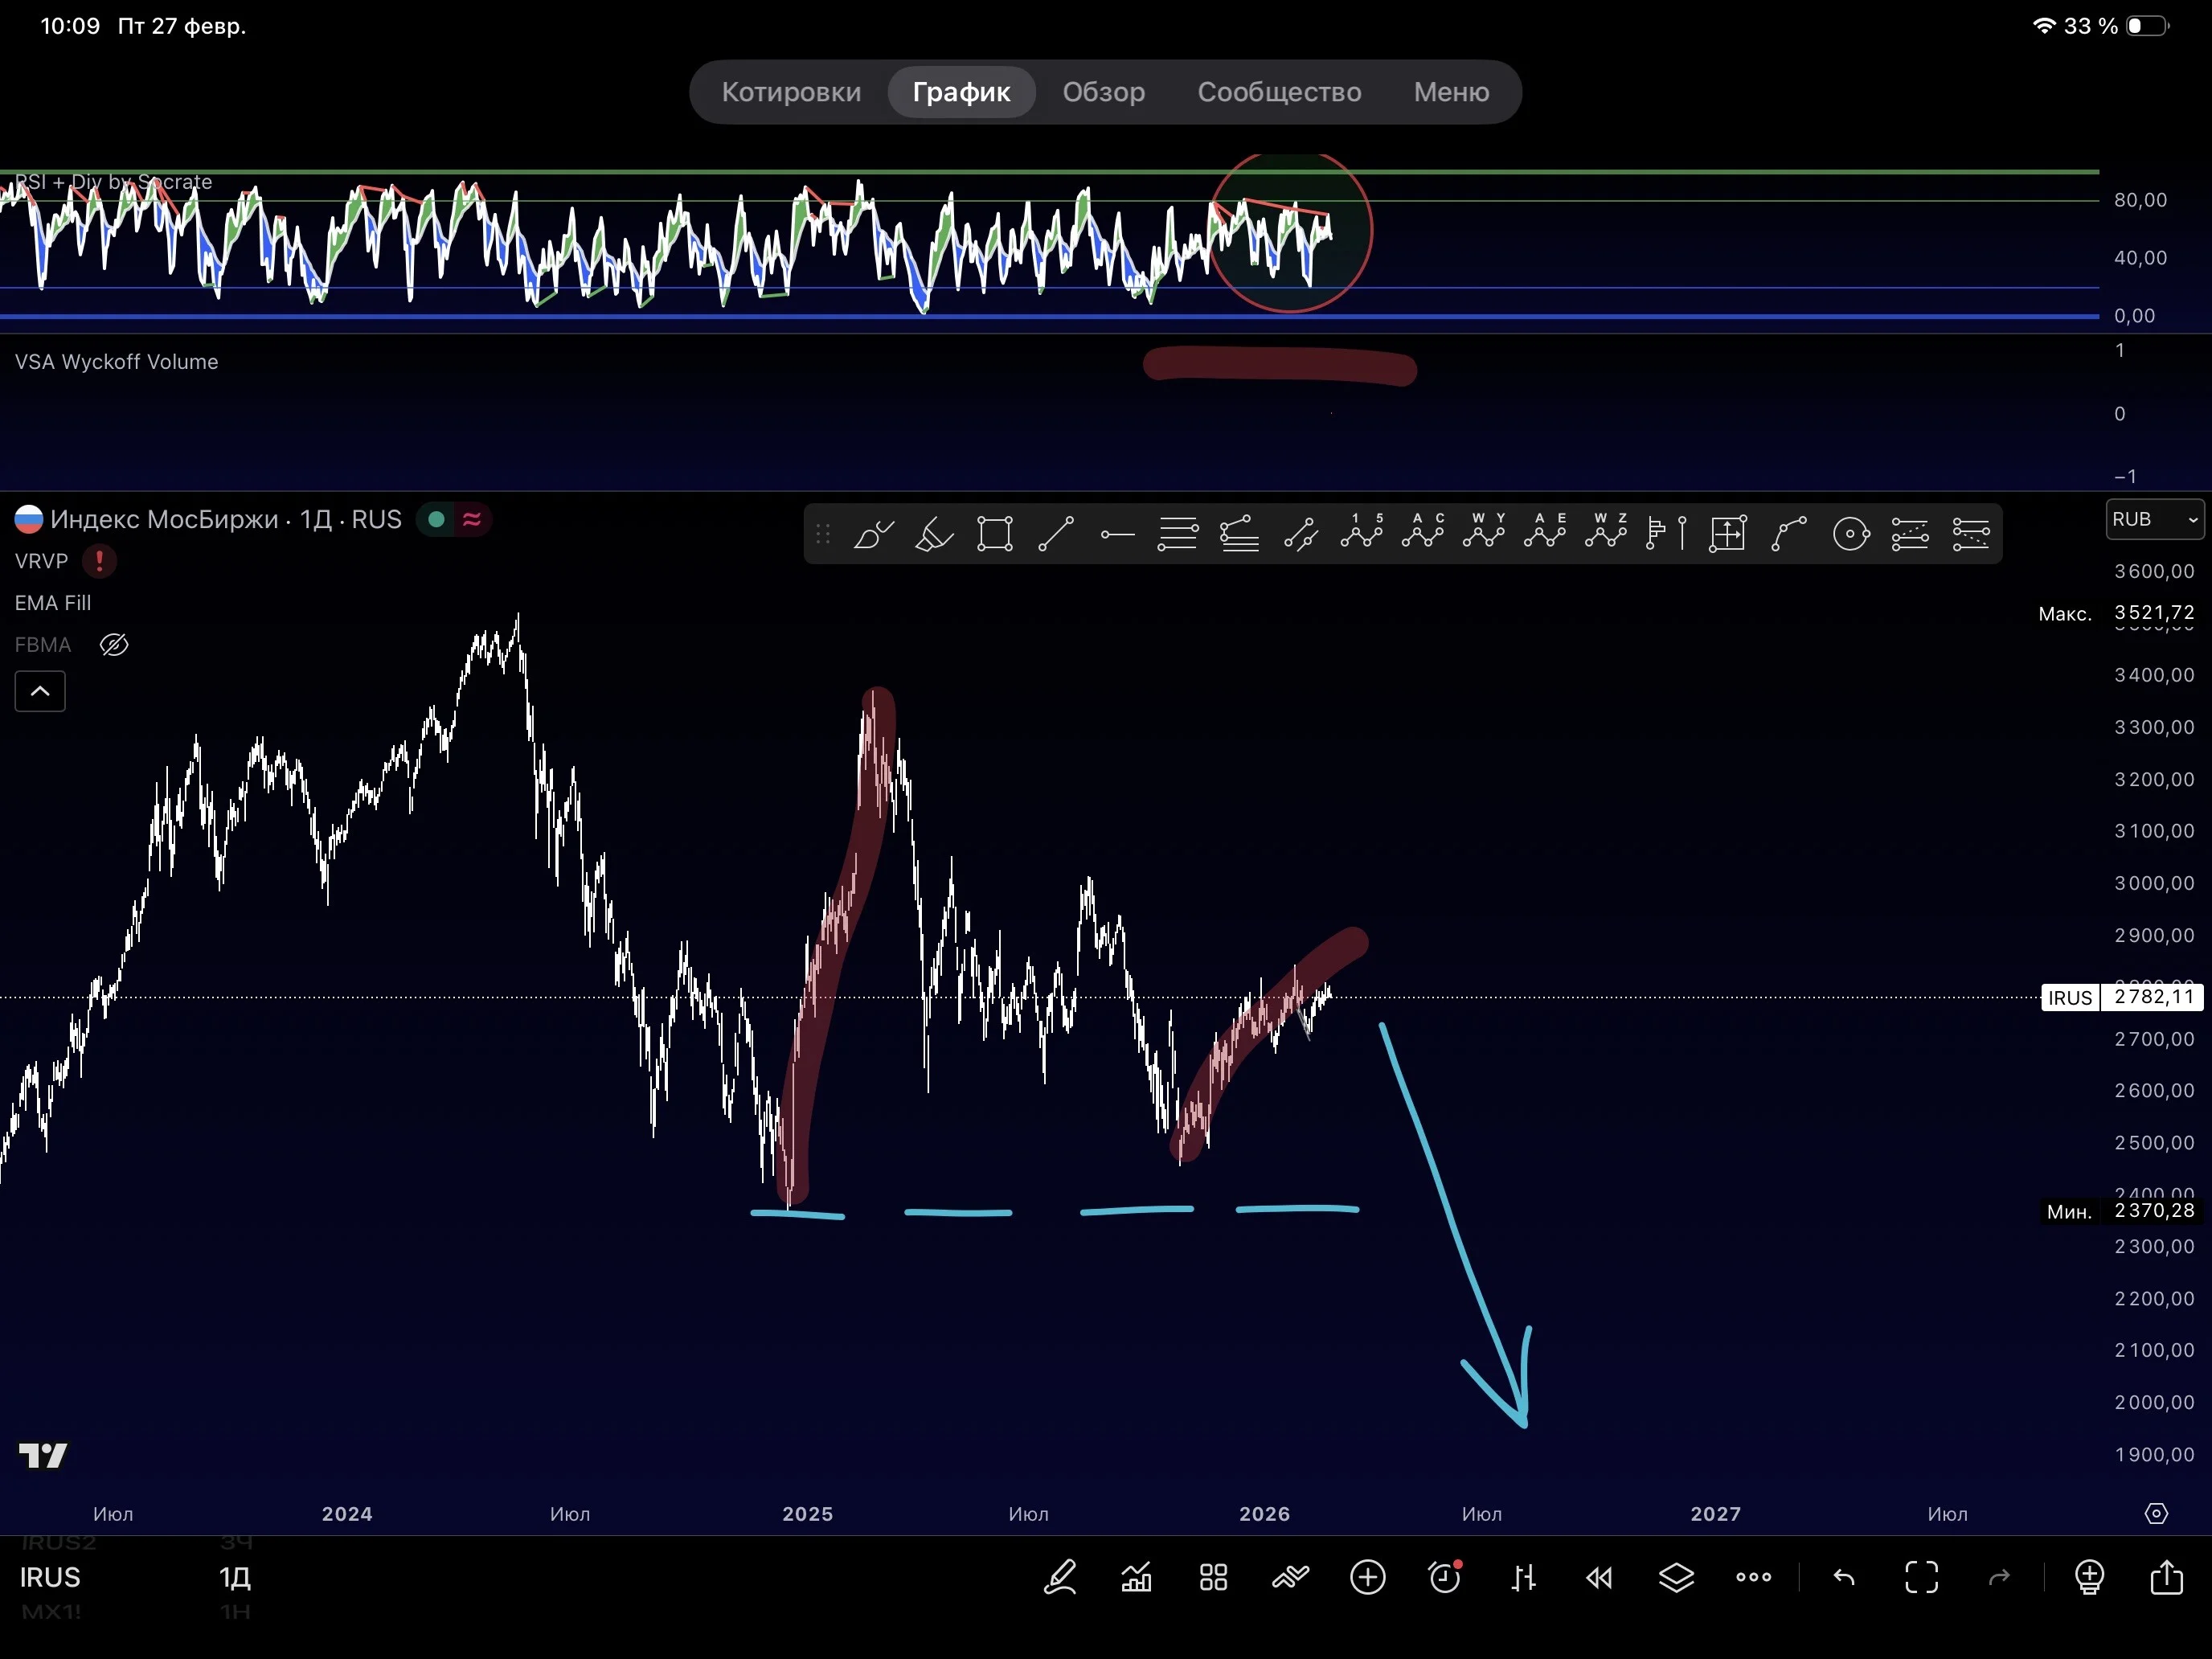Open the Сообщество tab
This screenshot has width=2212, height=1659.
pos(1279,92)
